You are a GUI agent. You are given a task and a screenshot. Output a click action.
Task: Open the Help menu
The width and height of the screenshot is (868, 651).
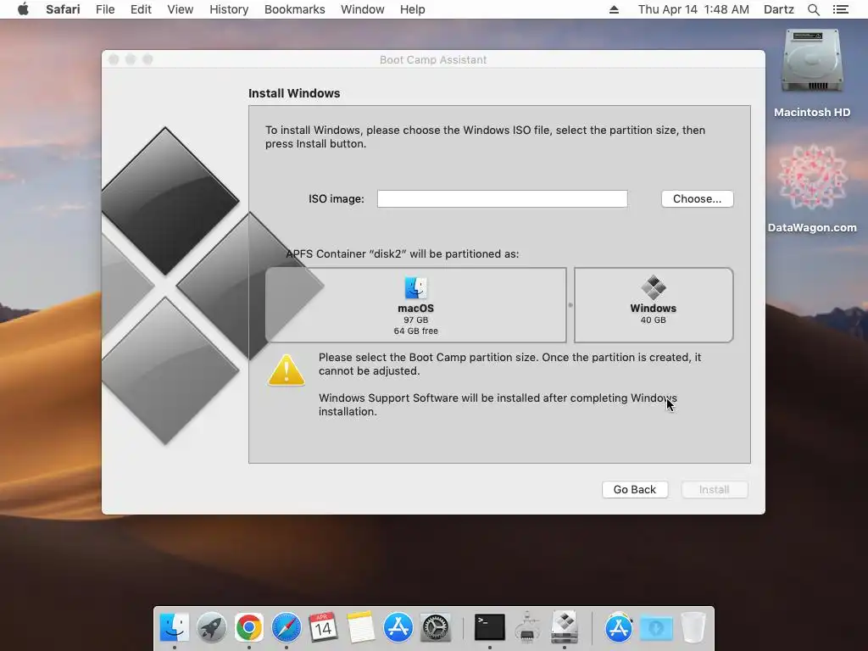(413, 9)
